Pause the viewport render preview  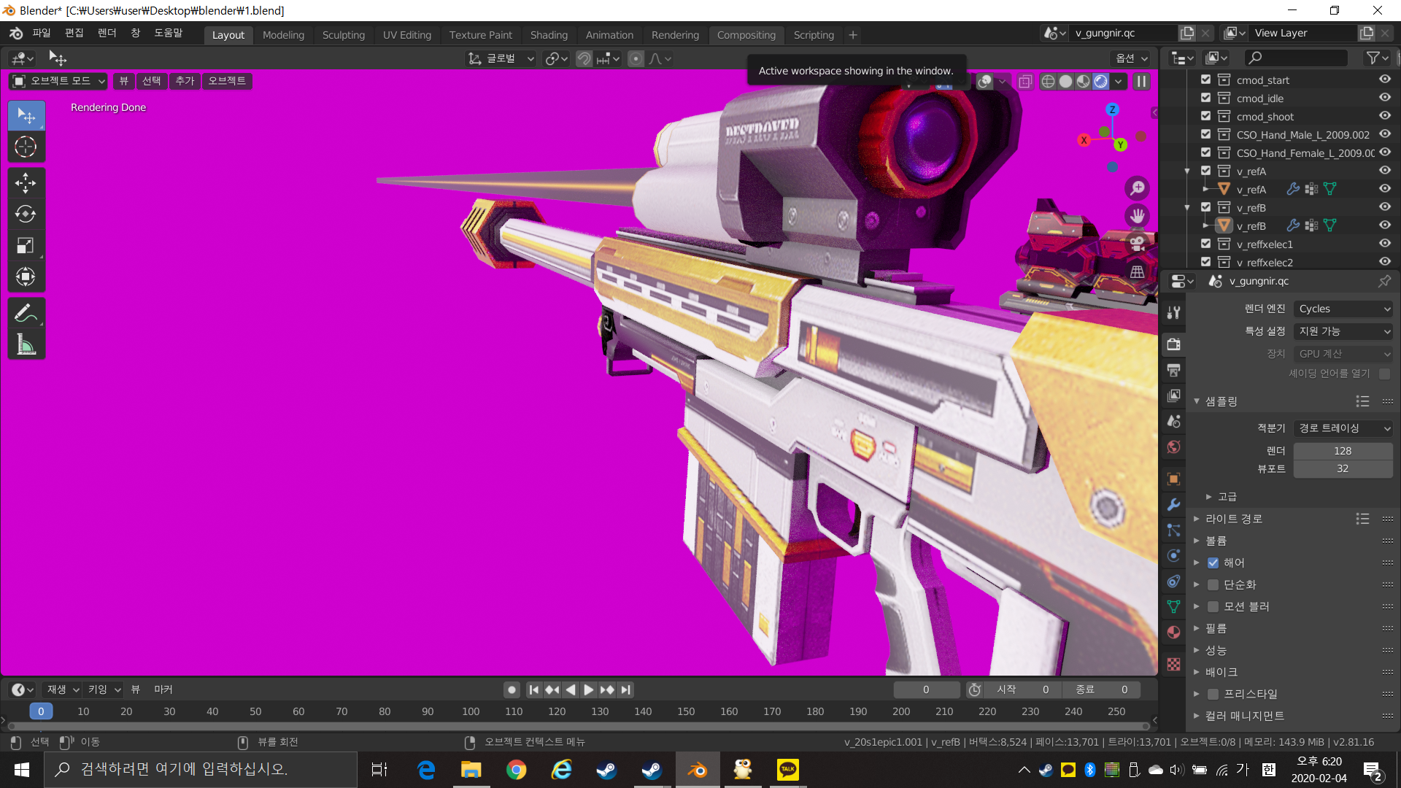(1141, 81)
